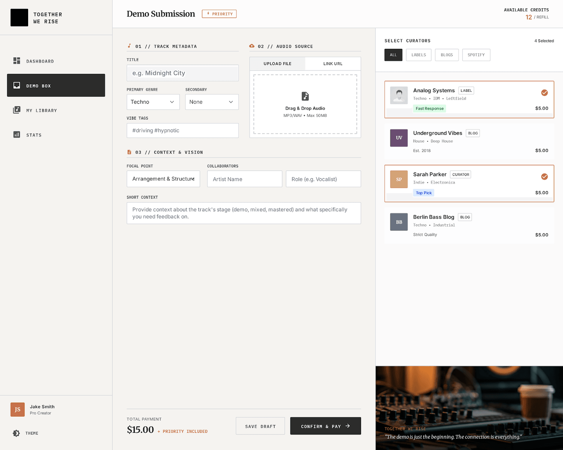Image resolution: width=563 pixels, height=450 pixels.
Task: Open the Focal Point dropdown
Action: pos(163,179)
